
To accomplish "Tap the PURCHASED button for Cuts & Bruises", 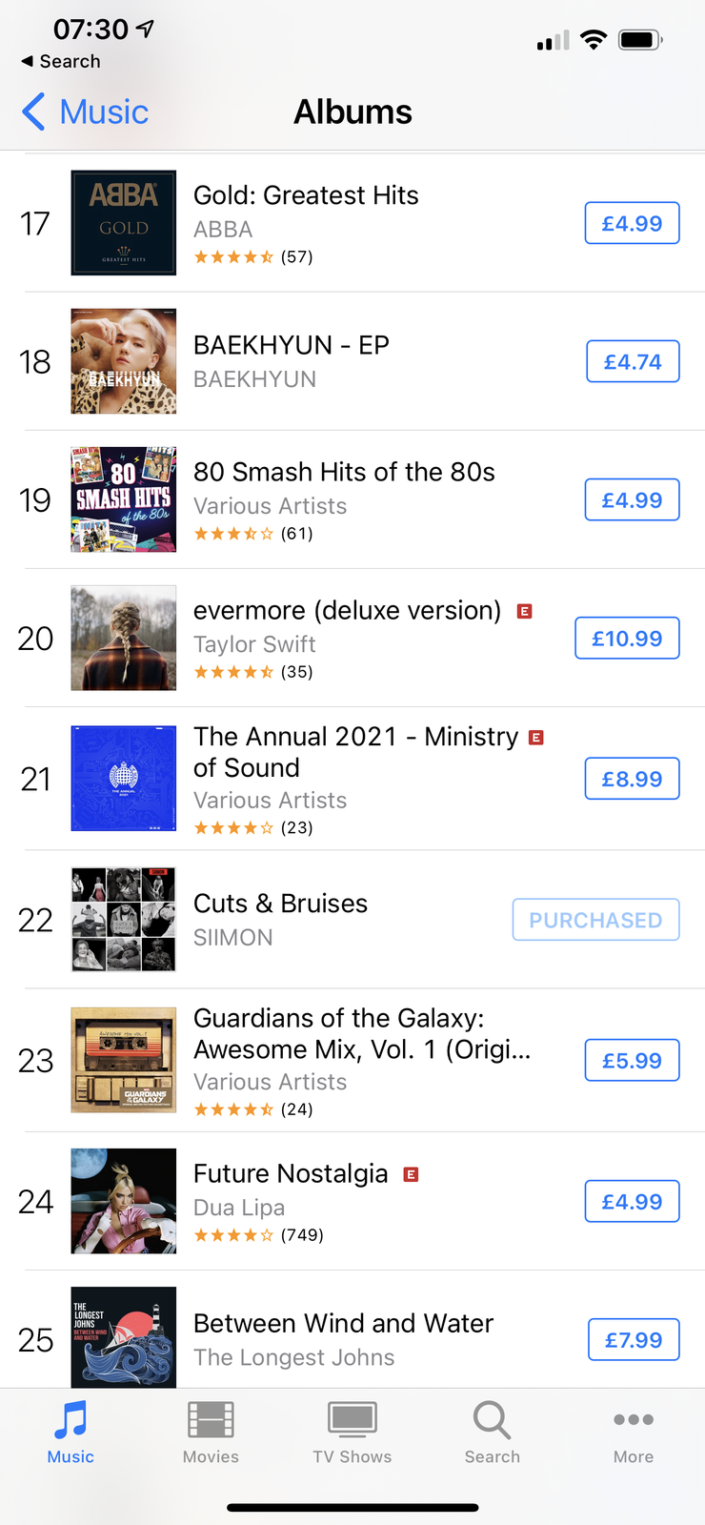I will click(595, 920).
